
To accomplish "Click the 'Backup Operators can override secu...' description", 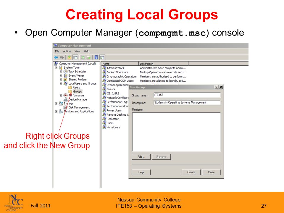I will [x=163, y=72].
